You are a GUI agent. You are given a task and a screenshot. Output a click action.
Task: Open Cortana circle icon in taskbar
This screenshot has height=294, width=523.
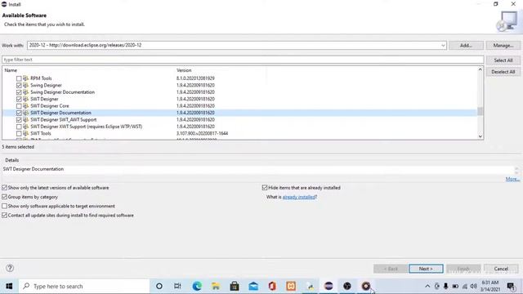coord(159,286)
